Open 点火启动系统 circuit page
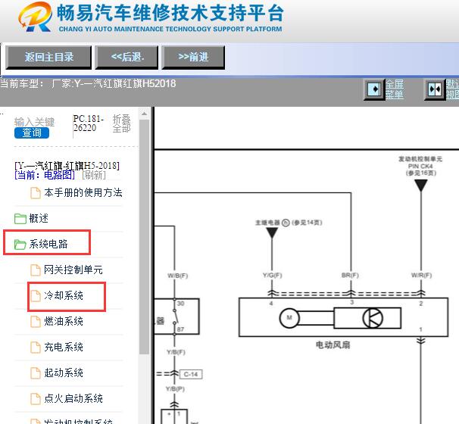This screenshot has height=424, width=459. click(x=73, y=398)
